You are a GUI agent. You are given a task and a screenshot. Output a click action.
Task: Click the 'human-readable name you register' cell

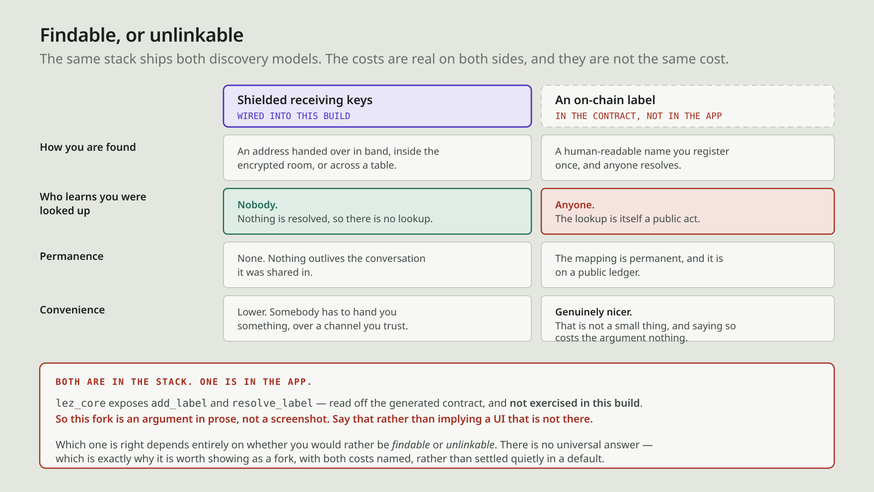click(687, 158)
